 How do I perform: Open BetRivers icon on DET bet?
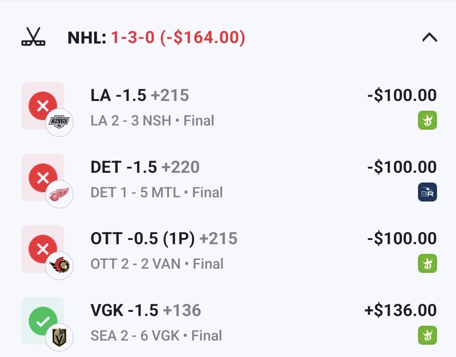click(x=427, y=192)
